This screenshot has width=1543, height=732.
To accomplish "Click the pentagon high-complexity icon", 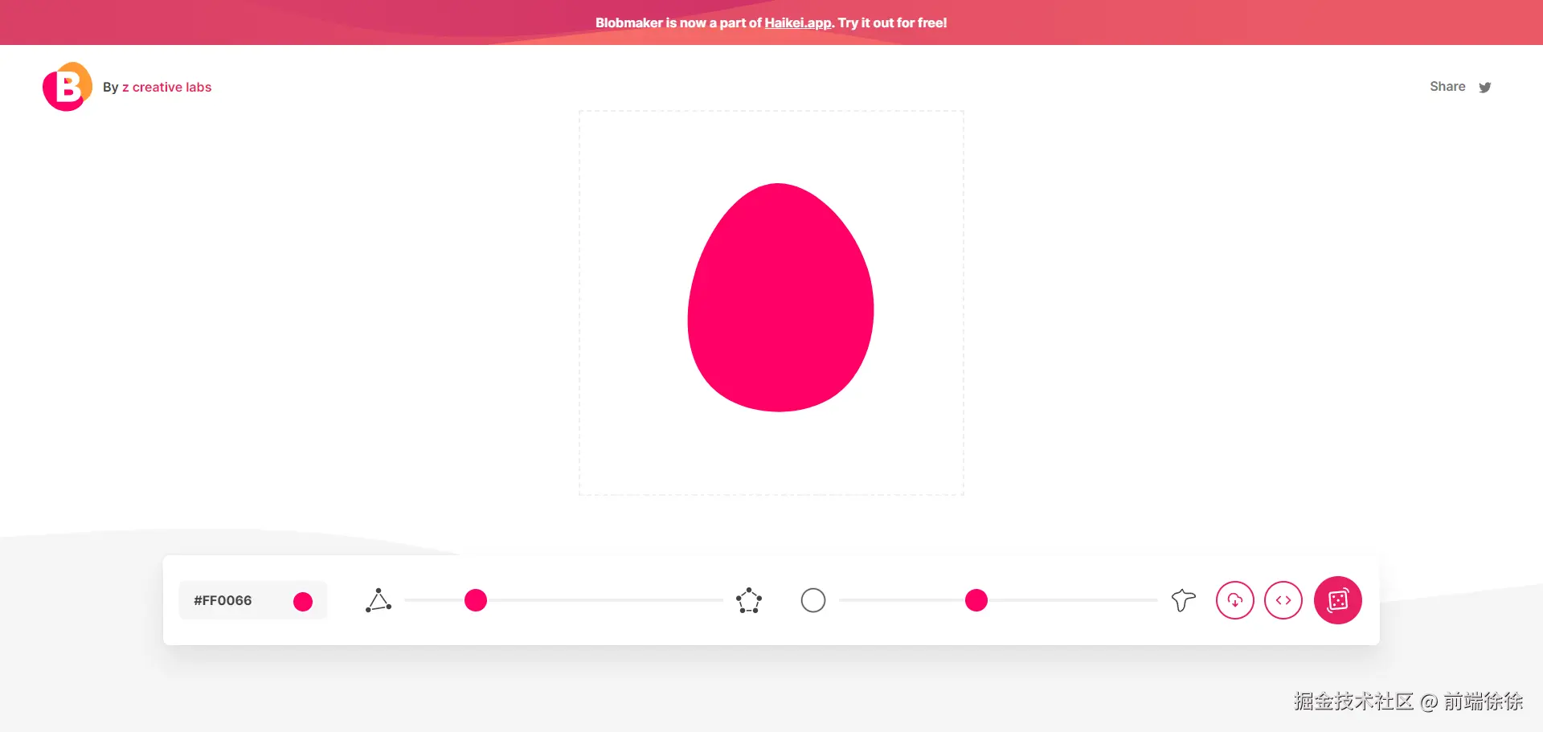I will pos(749,600).
